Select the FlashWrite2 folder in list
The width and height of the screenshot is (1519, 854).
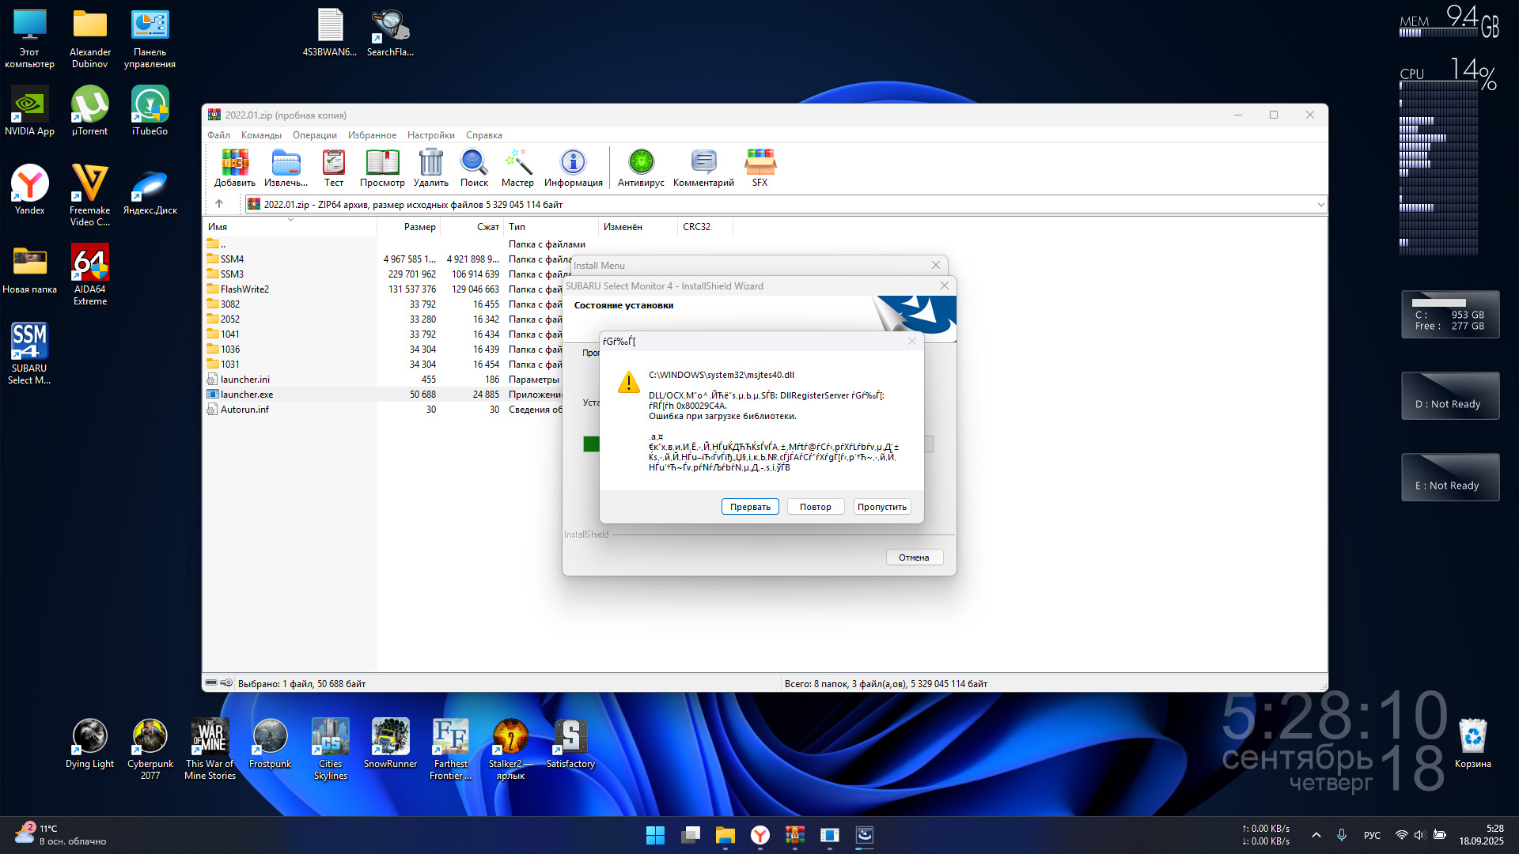coord(244,289)
